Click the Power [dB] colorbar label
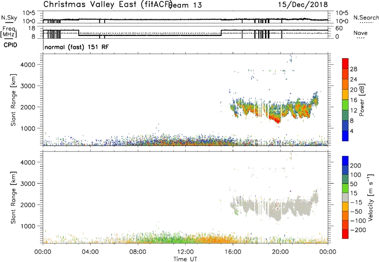 click(x=362, y=100)
